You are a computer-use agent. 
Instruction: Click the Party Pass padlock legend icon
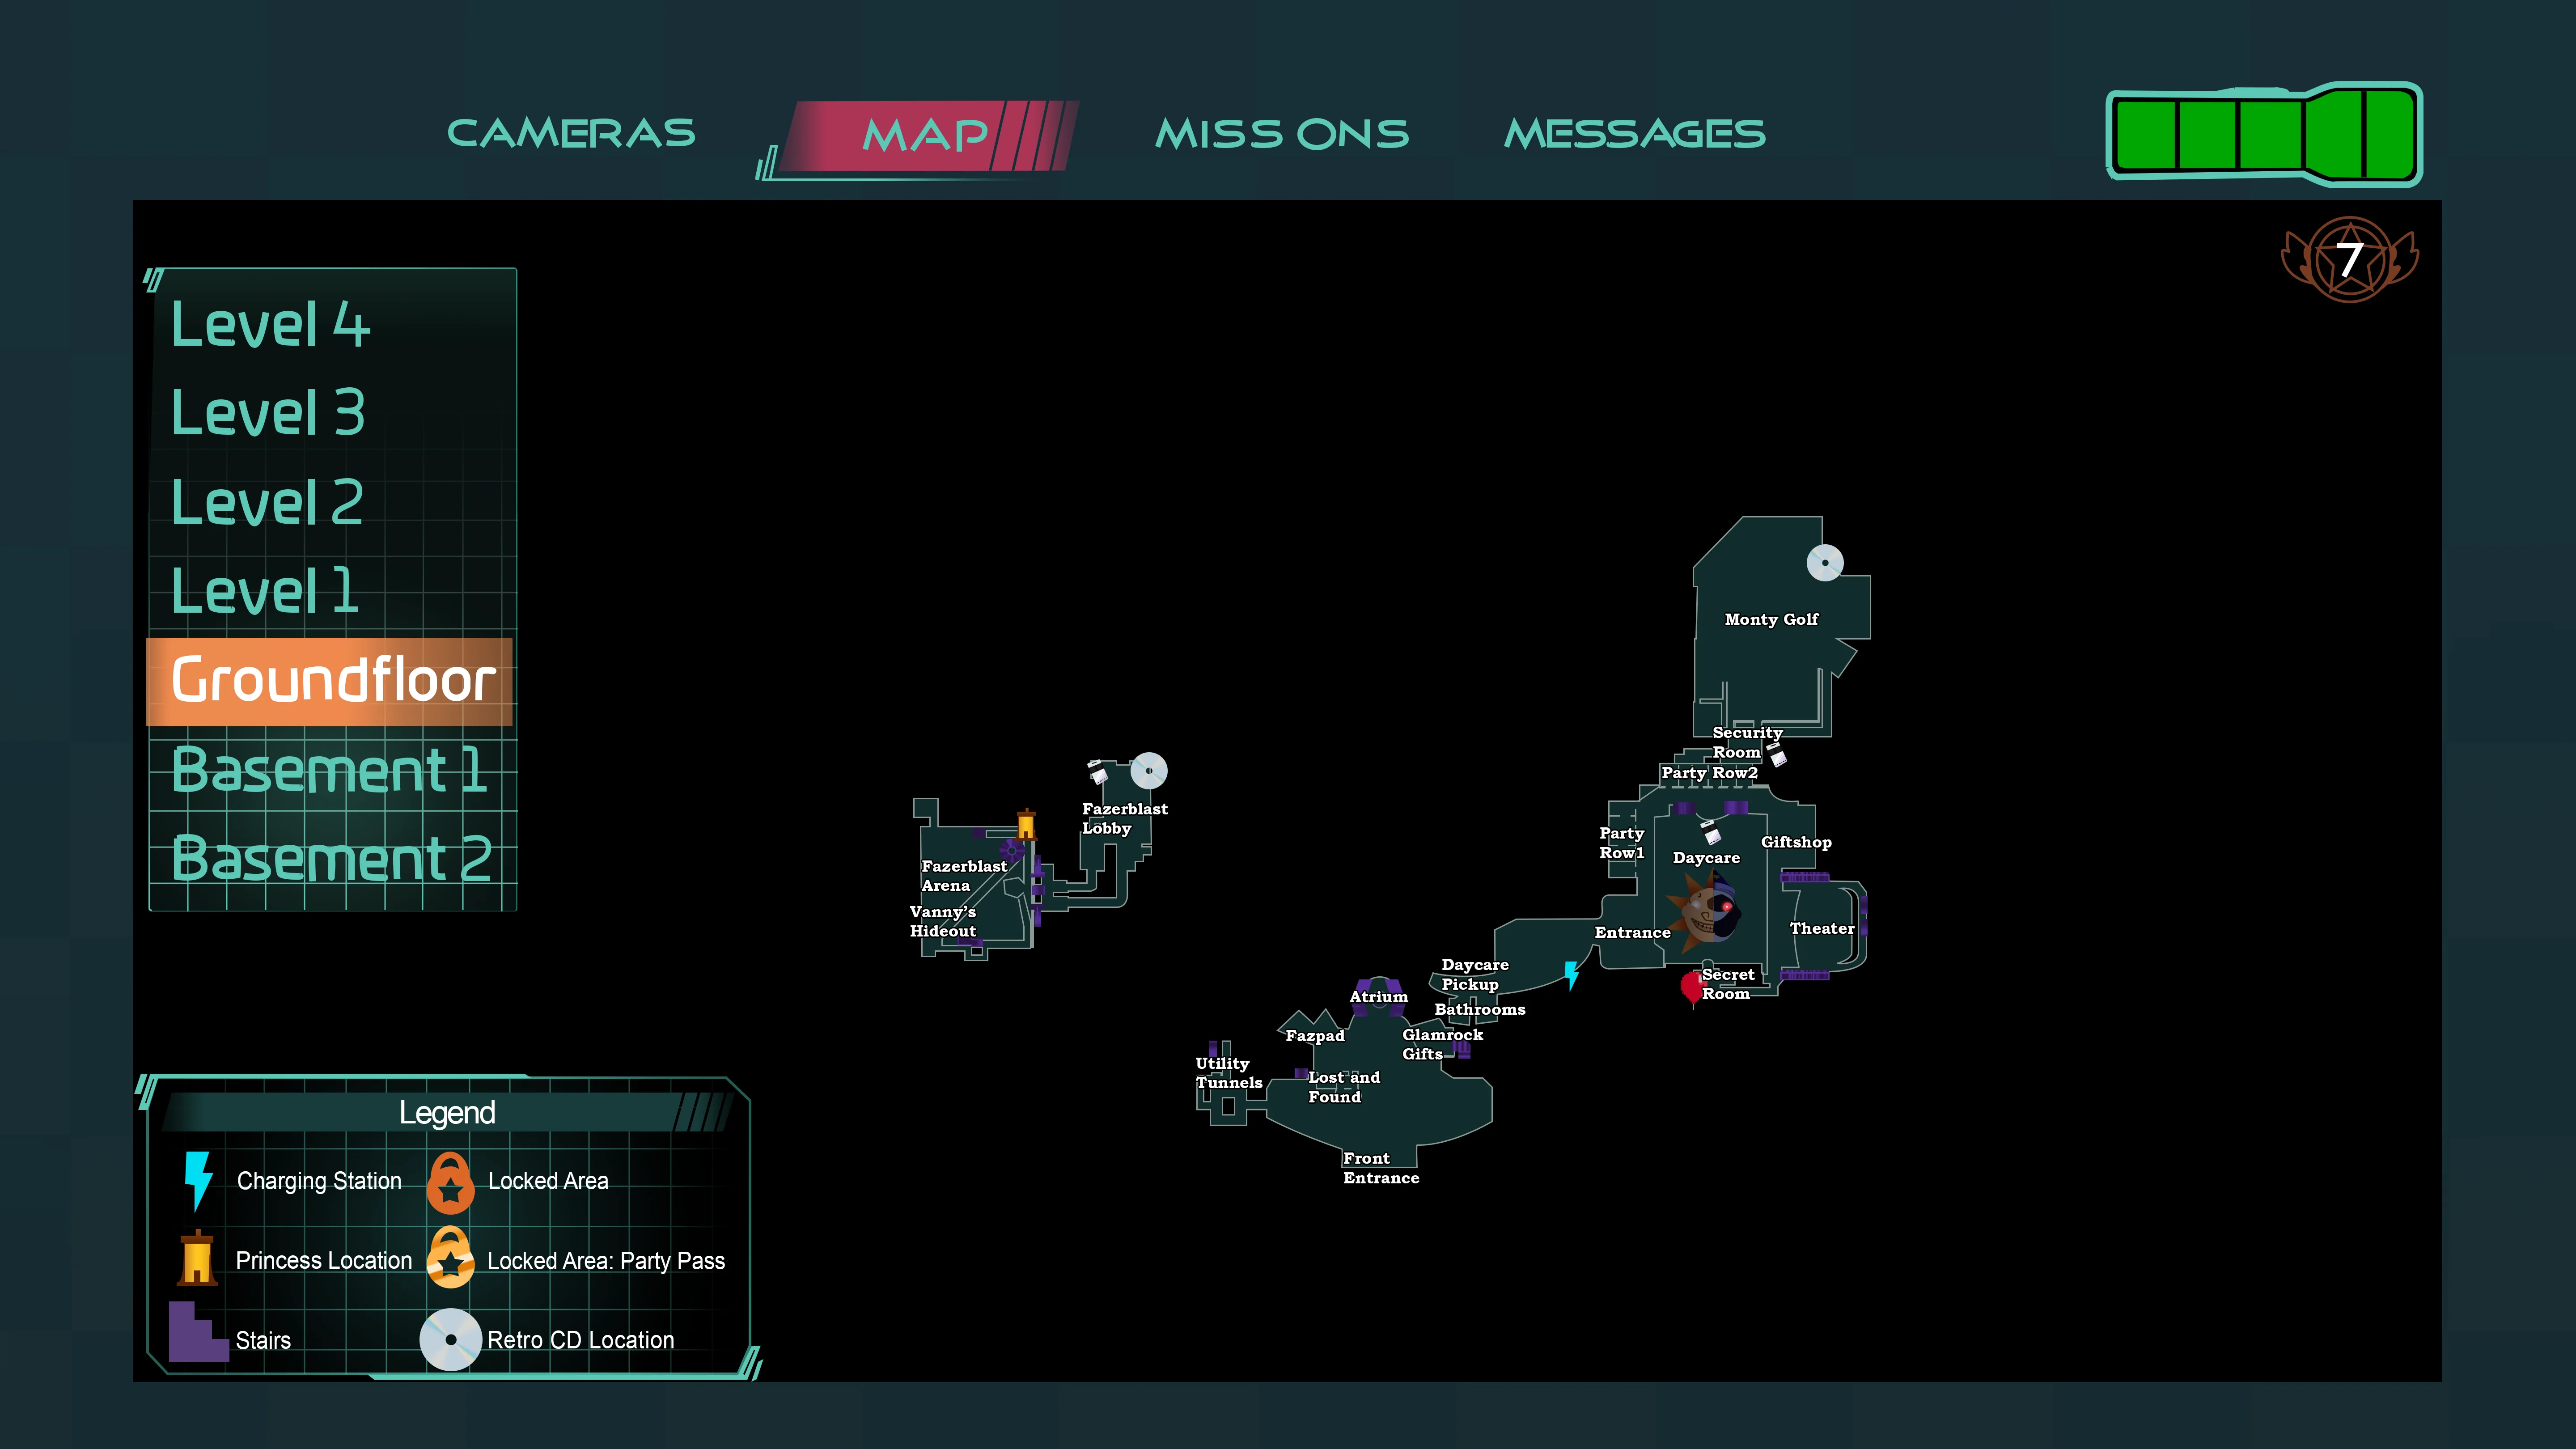(x=450, y=1258)
